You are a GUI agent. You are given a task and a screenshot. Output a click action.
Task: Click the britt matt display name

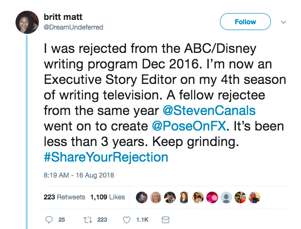tap(63, 17)
